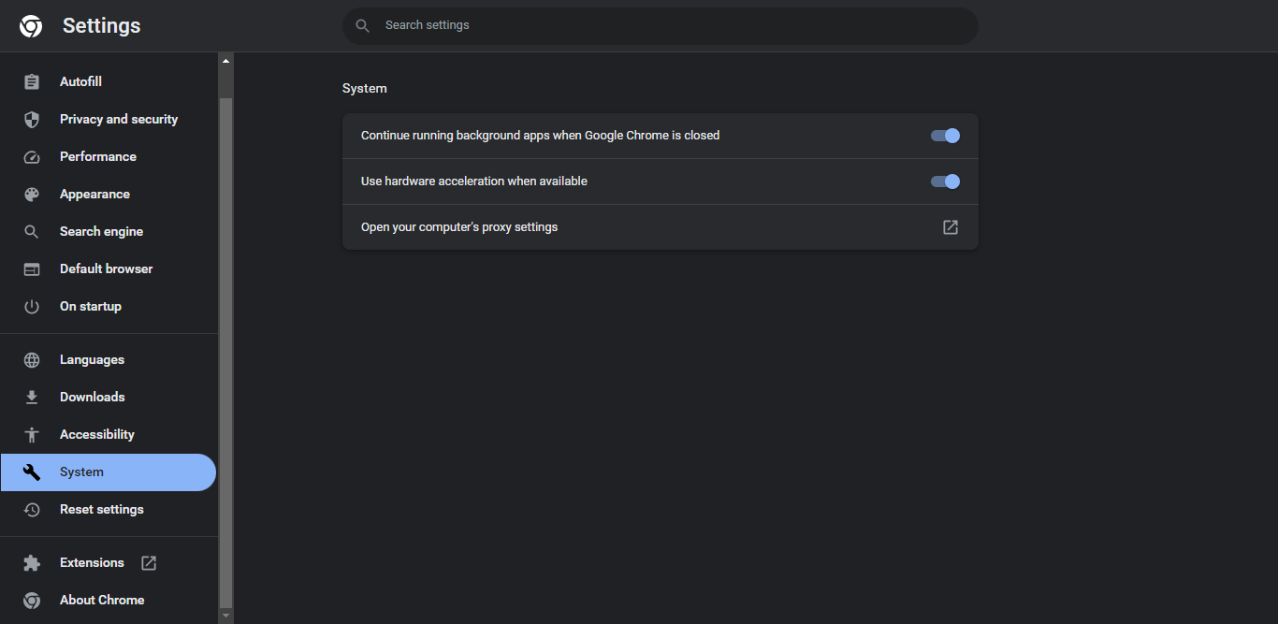
Task: Click the Appearance palette icon
Action: pos(32,195)
